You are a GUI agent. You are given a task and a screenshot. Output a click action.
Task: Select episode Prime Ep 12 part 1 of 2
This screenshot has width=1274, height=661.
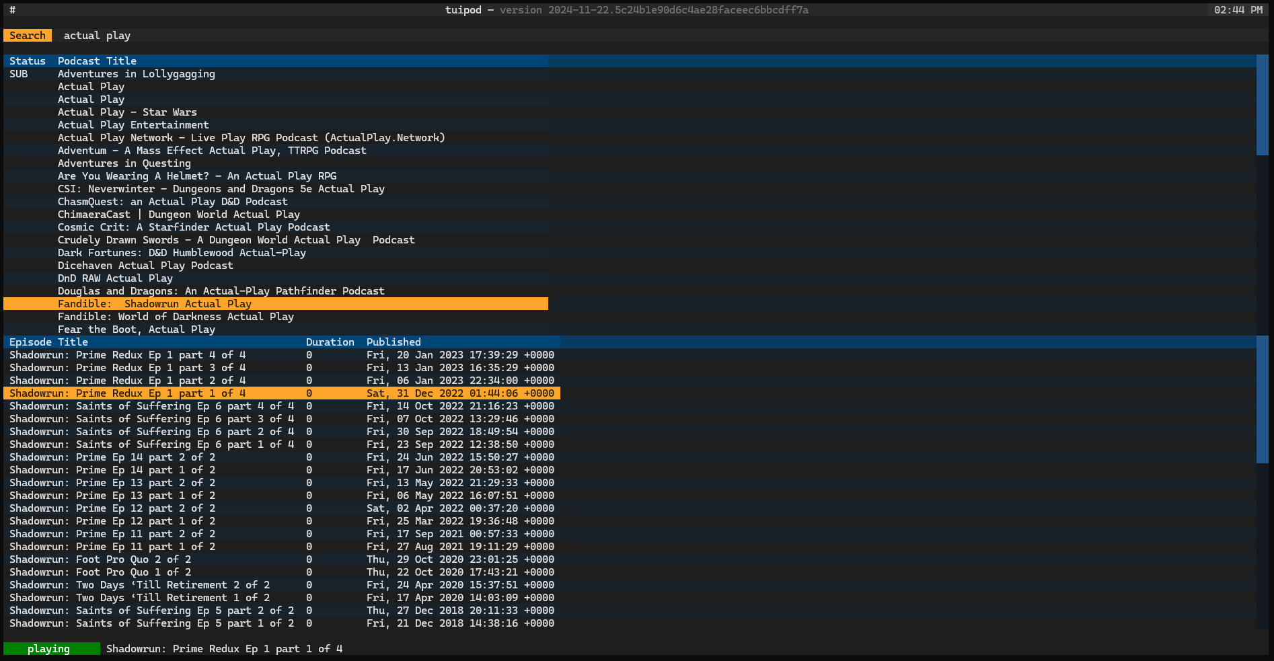282,521
